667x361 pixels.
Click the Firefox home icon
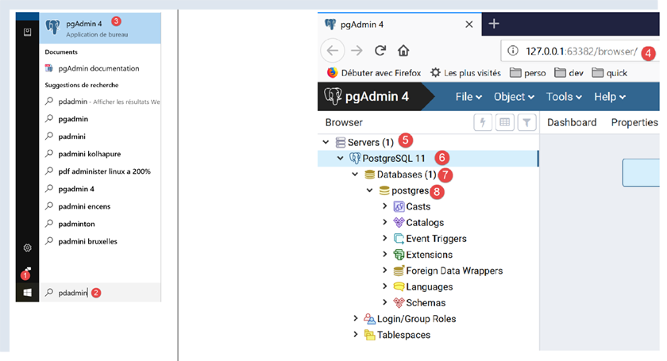403,50
